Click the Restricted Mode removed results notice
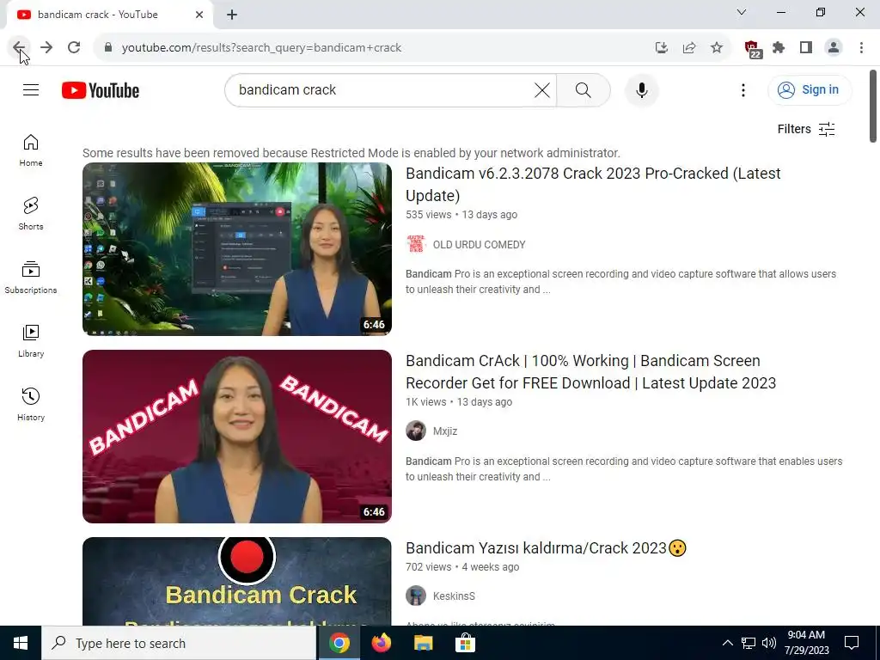Image resolution: width=880 pixels, height=660 pixels. [x=351, y=153]
